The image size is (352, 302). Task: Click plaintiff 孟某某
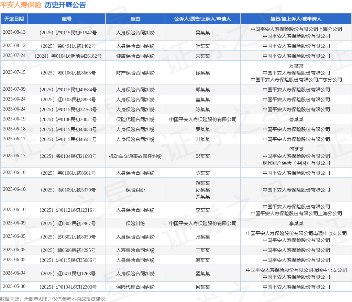[x=203, y=274]
